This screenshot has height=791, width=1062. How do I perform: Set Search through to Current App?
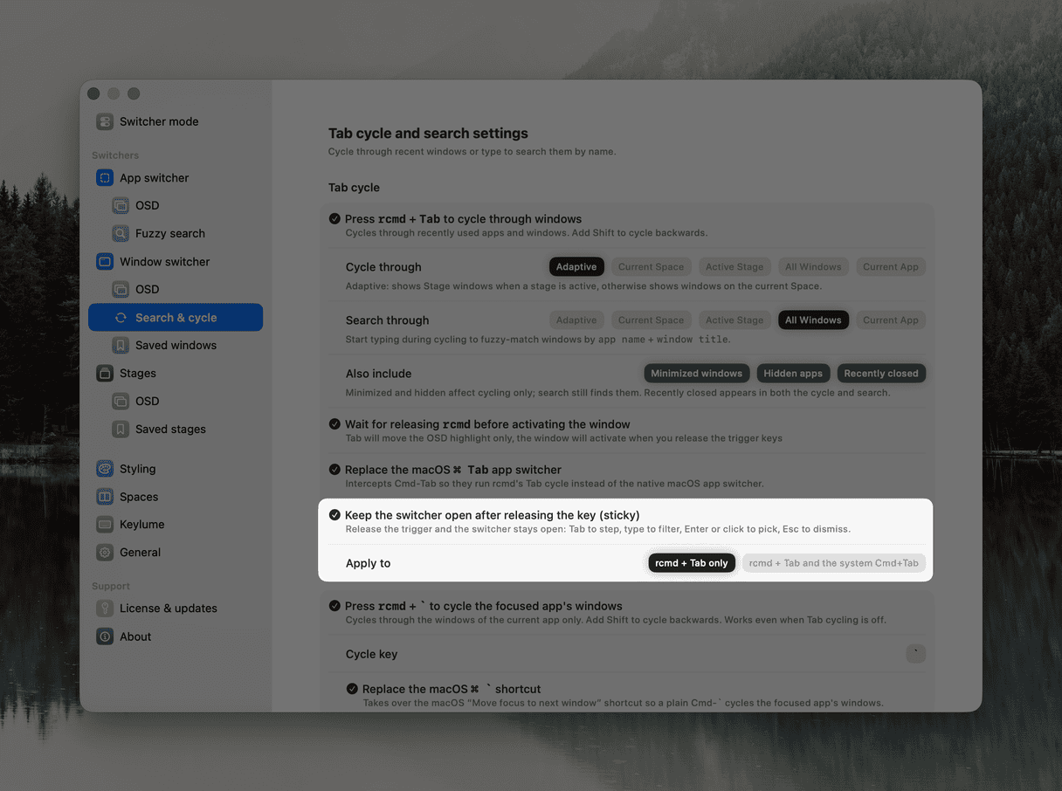click(x=891, y=320)
